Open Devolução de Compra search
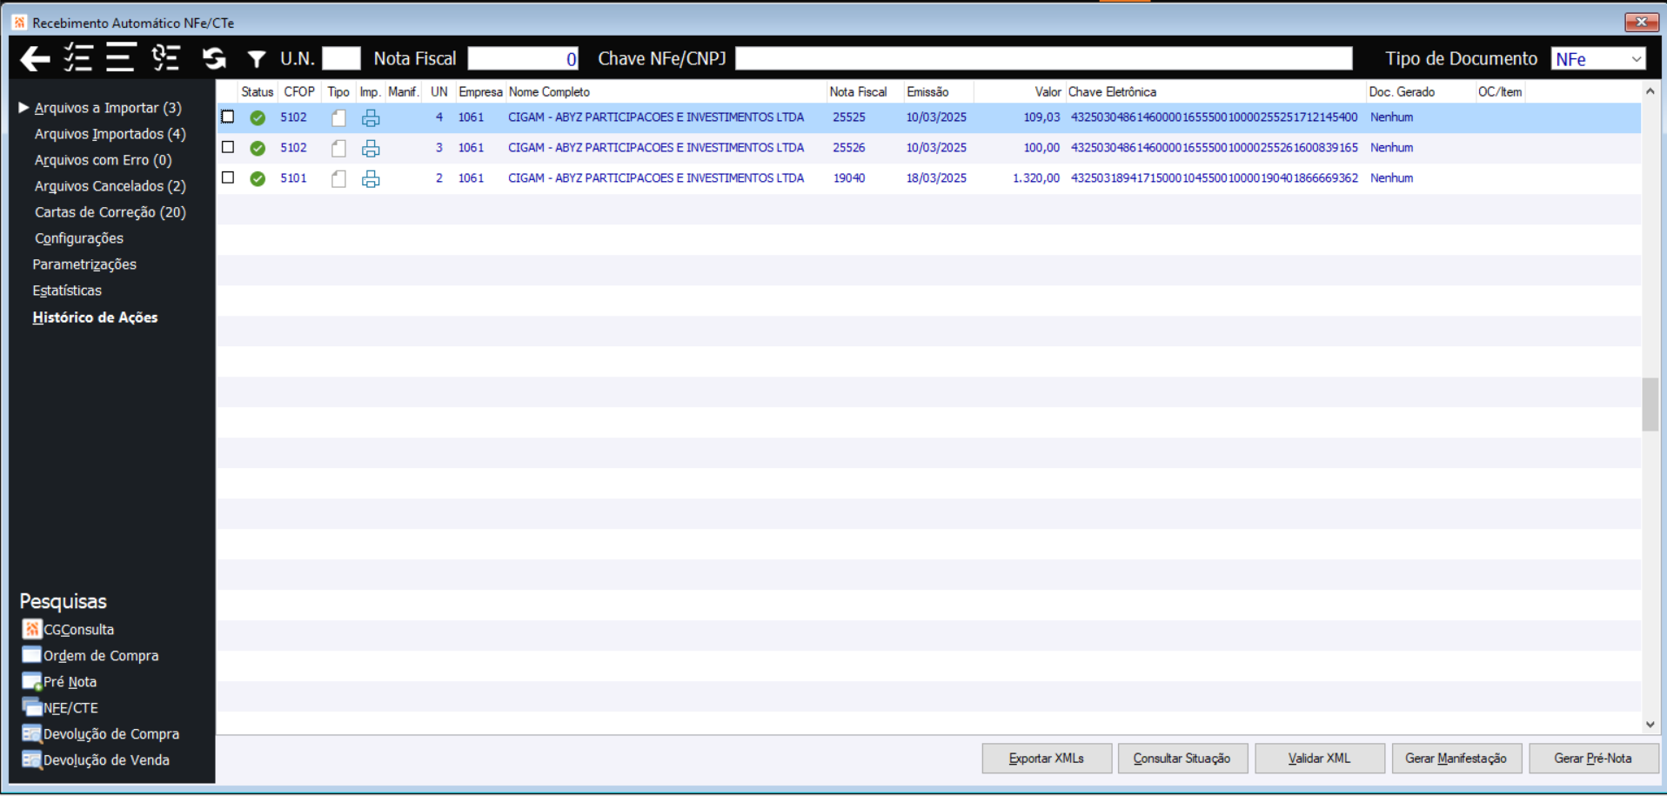Image resolution: width=1667 pixels, height=796 pixels. (101, 733)
